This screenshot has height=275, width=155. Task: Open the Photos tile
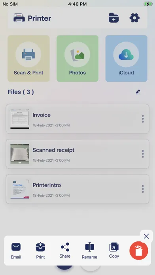(77, 58)
